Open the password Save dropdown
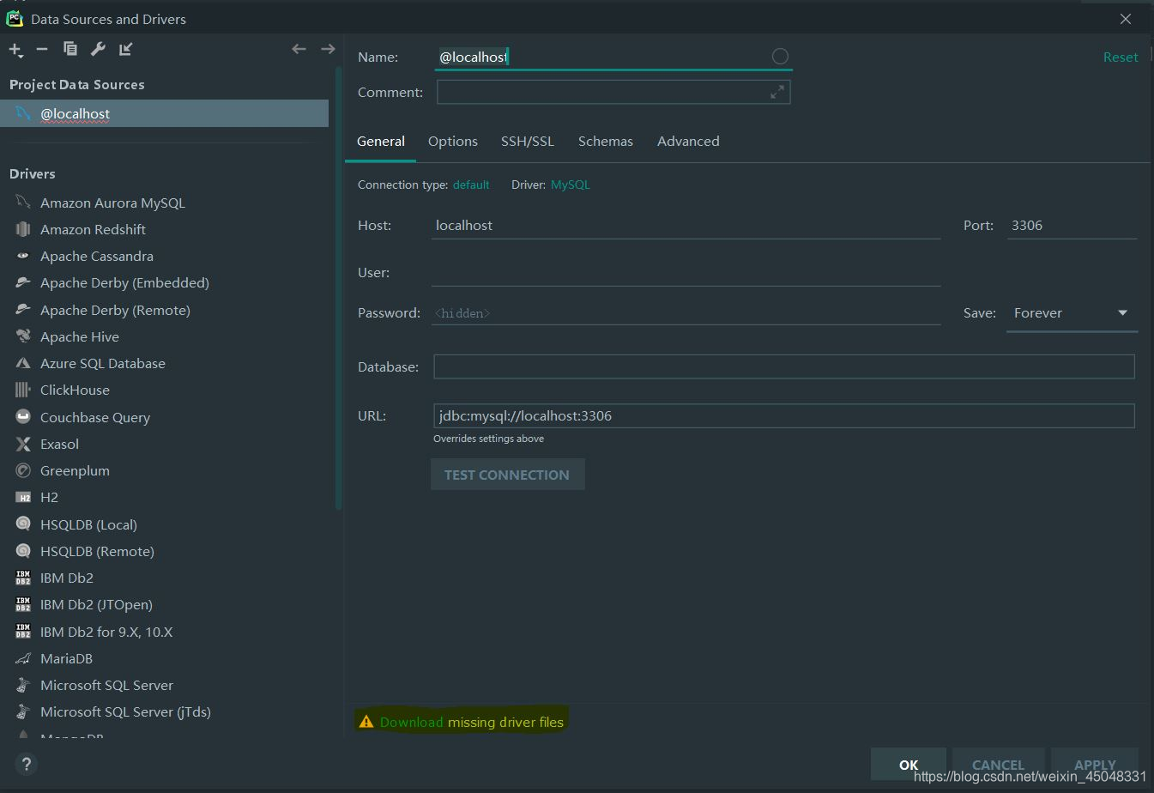 pos(1072,313)
